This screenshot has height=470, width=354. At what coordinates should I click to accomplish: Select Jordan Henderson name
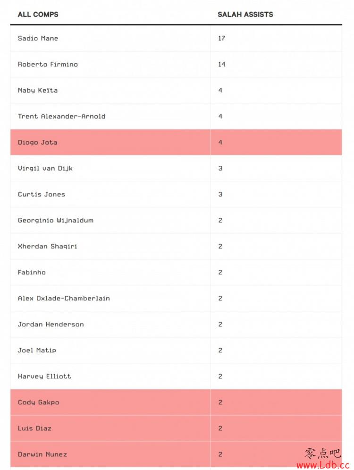[51, 325]
